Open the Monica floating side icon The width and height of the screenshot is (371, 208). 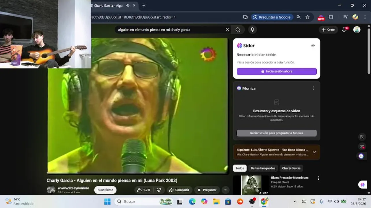point(361,156)
